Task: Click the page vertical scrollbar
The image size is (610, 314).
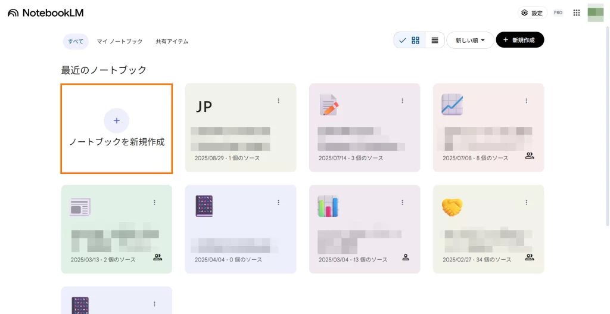Action: tap(607, 126)
